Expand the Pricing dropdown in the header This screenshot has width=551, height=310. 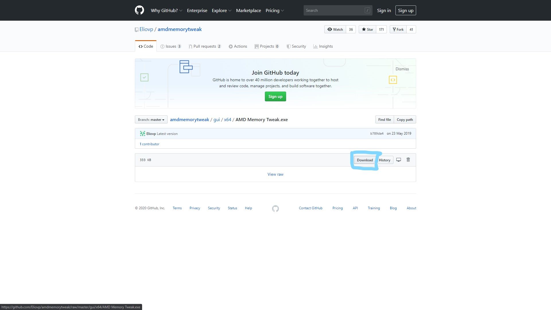click(x=274, y=10)
